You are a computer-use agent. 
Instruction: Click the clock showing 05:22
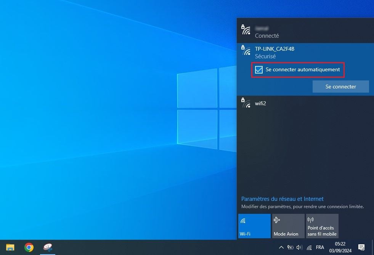click(x=340, y=247)
